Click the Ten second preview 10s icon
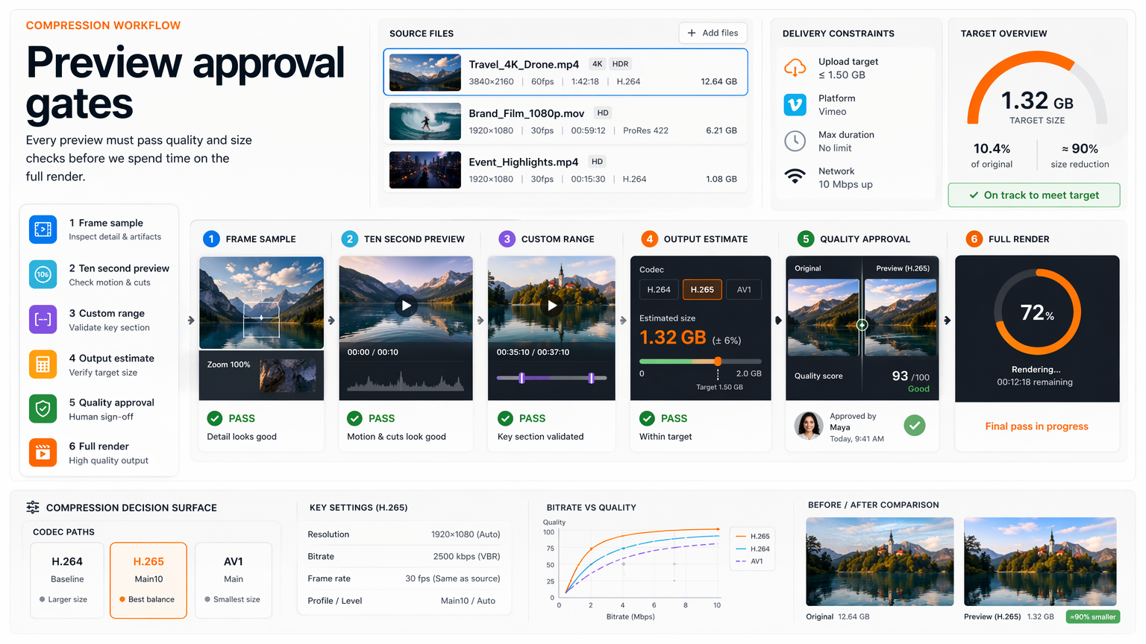The image size is (1146, 644). coord(43,274)
